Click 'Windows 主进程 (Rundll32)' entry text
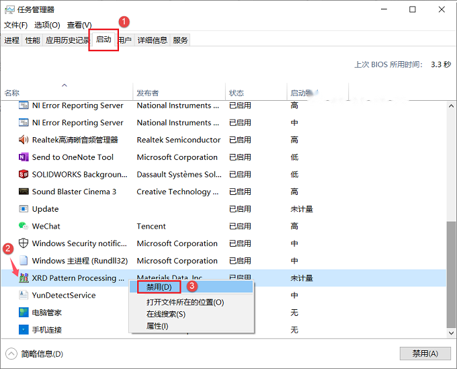457x369 pixels. [x=80, y=261]
